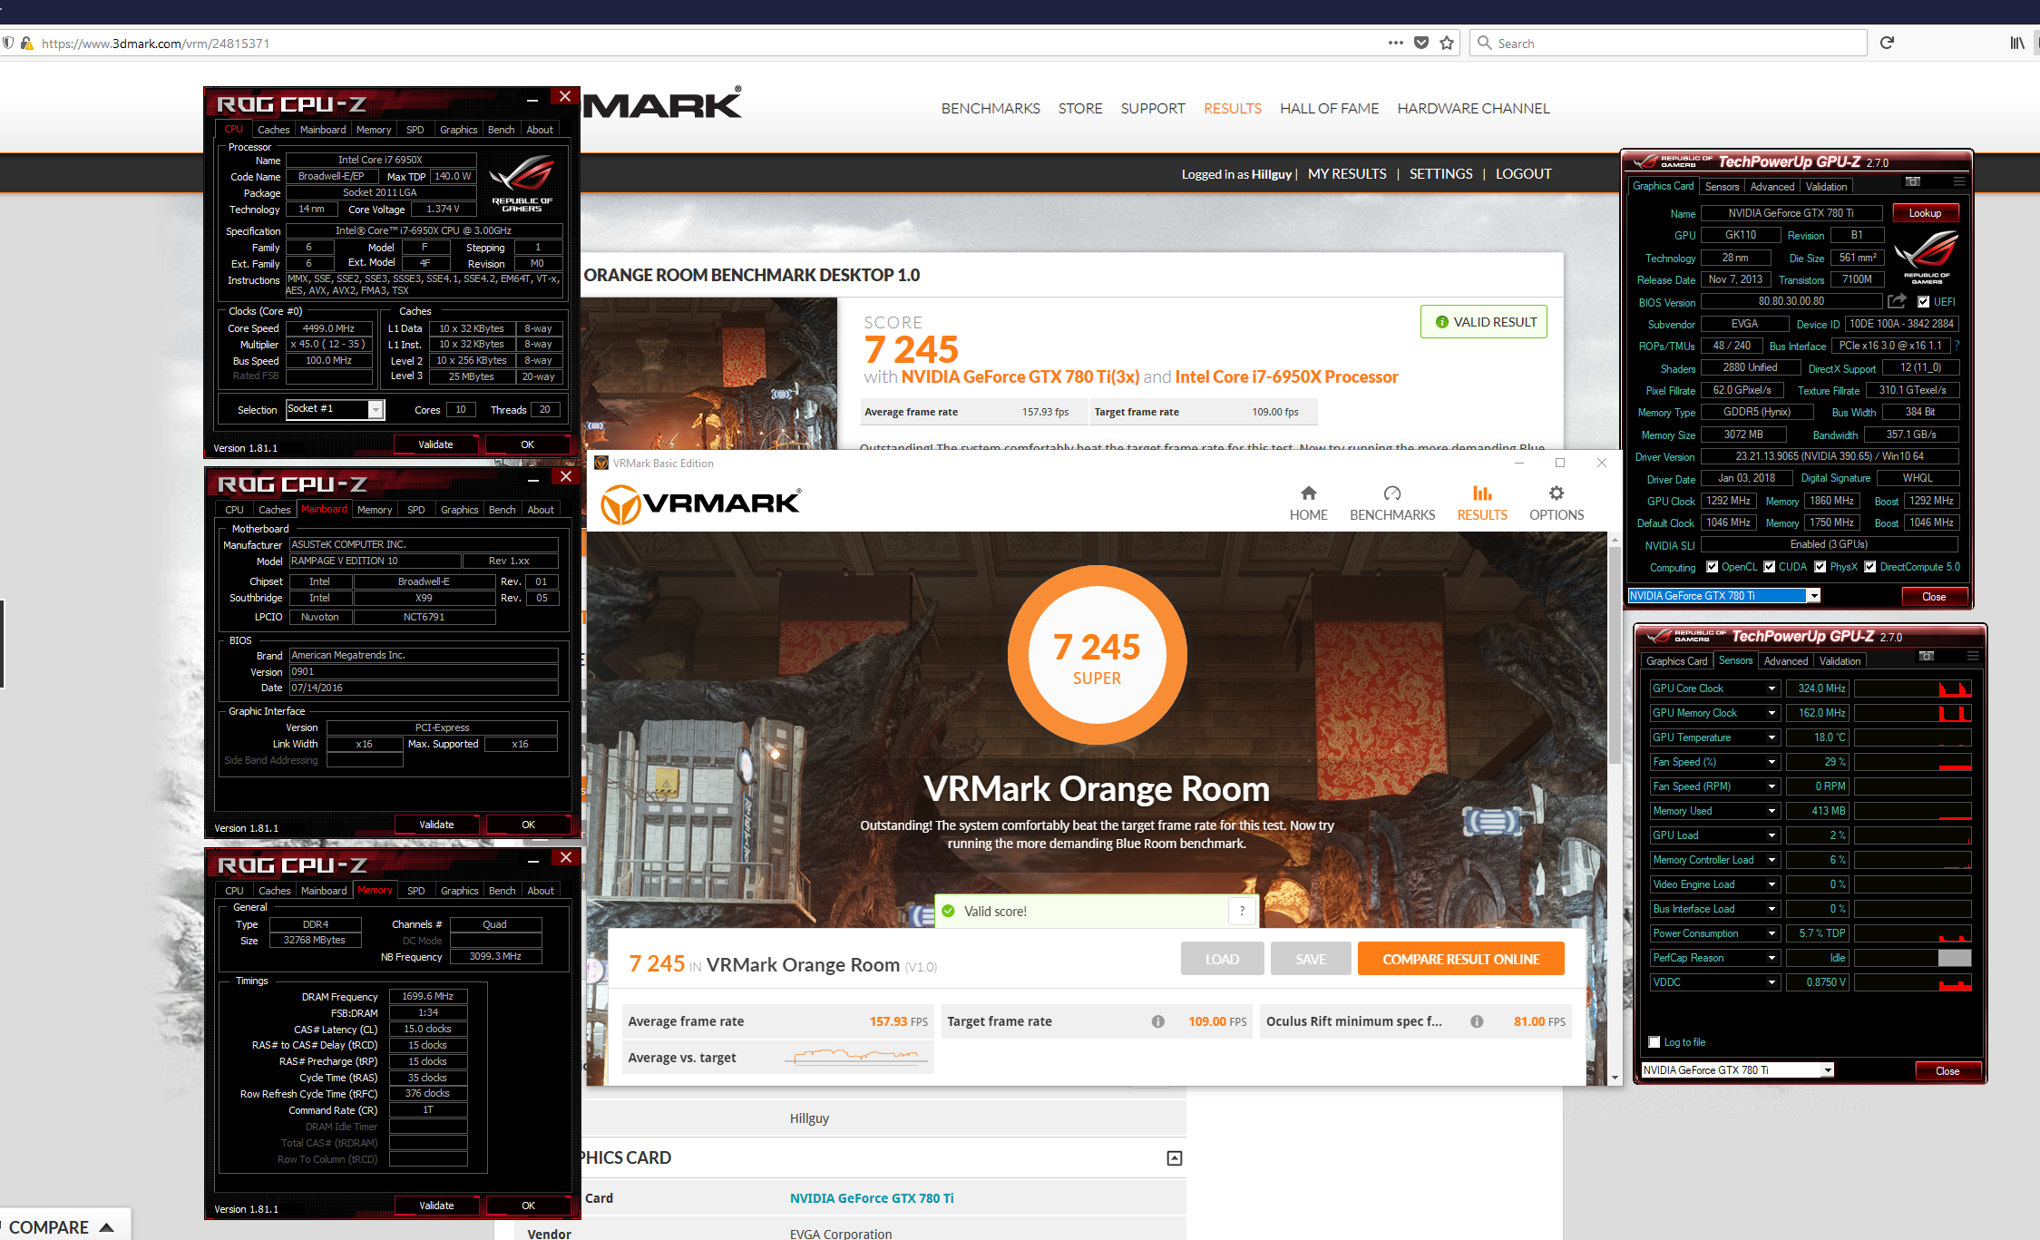Open HARDWARE CHANNEL in 3DMark navigation
Screen dimensions: 2040x1240
(1473, 108)
